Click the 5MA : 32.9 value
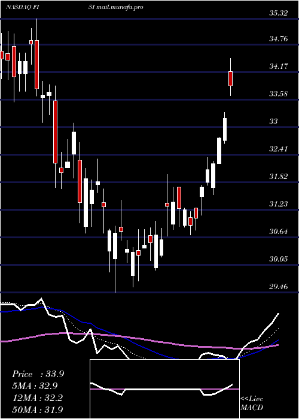Image resolution: width=299 pixels, height=419 pixels. click(35, 386)
